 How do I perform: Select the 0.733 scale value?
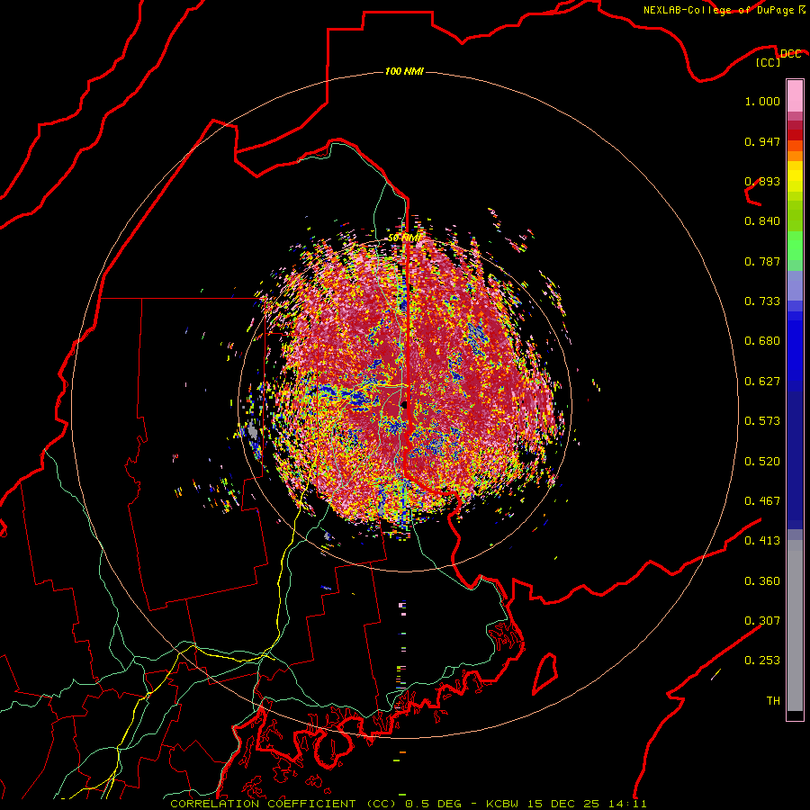762,301
